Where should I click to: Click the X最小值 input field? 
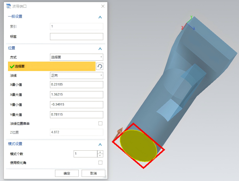coord(76,85)
